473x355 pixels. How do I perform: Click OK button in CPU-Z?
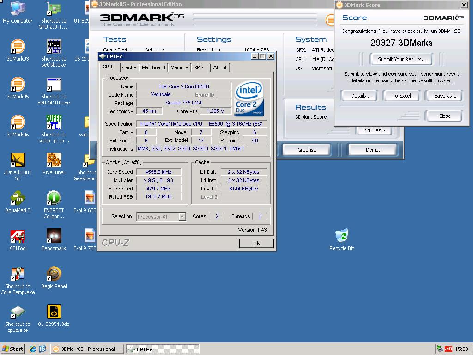[256, 243]
